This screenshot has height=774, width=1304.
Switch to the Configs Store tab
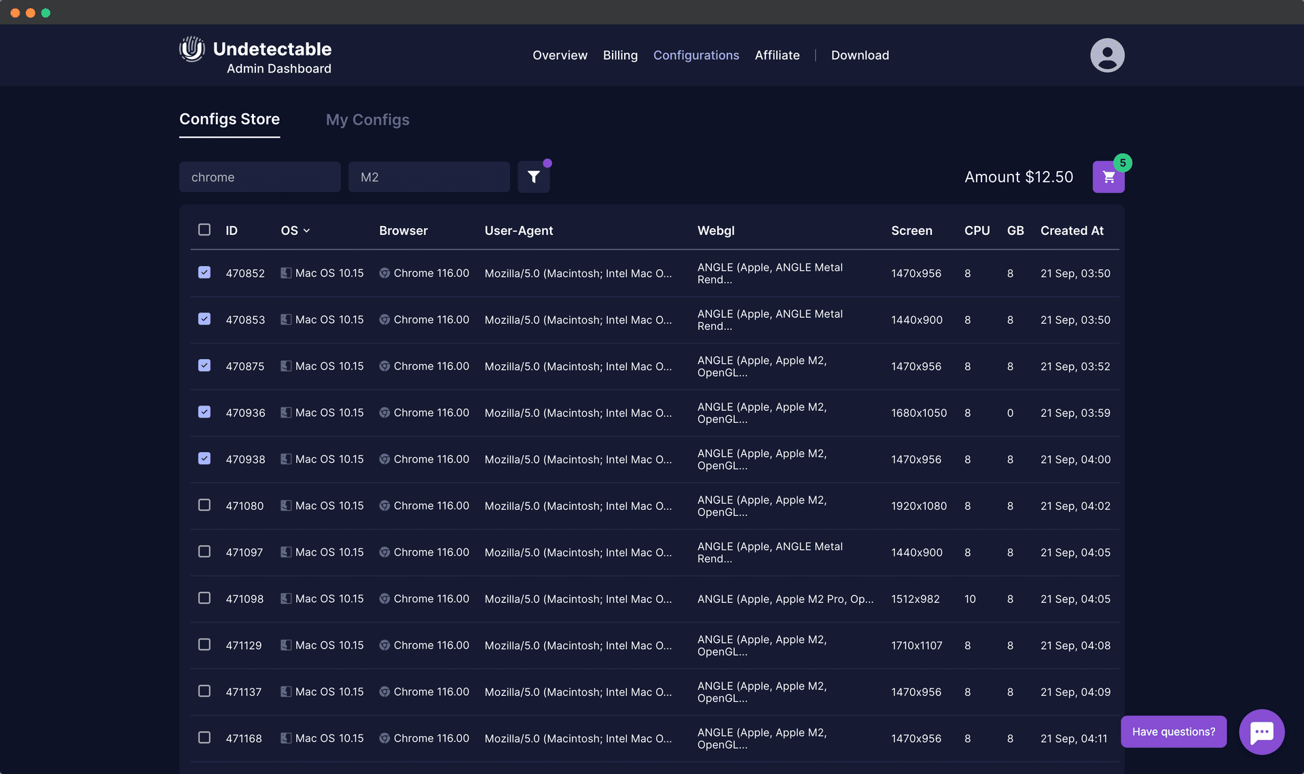pyautogui.click(x=230, y=119)
